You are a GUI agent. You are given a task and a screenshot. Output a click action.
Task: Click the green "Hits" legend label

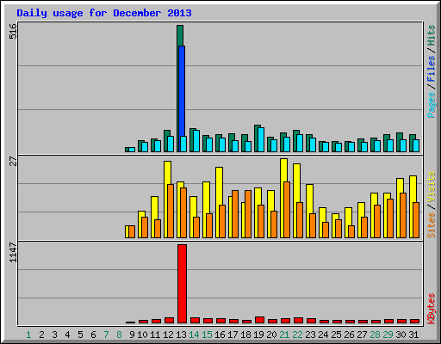pyautogui.click(x=432, y=35)
